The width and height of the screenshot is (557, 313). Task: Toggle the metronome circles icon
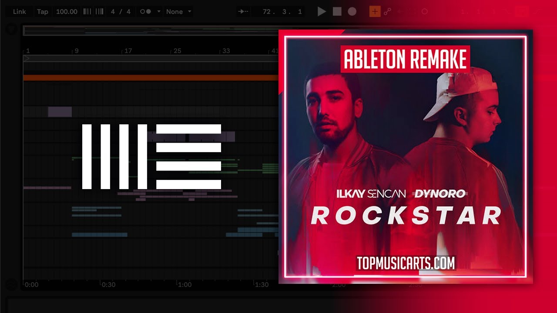coord(145,12)
